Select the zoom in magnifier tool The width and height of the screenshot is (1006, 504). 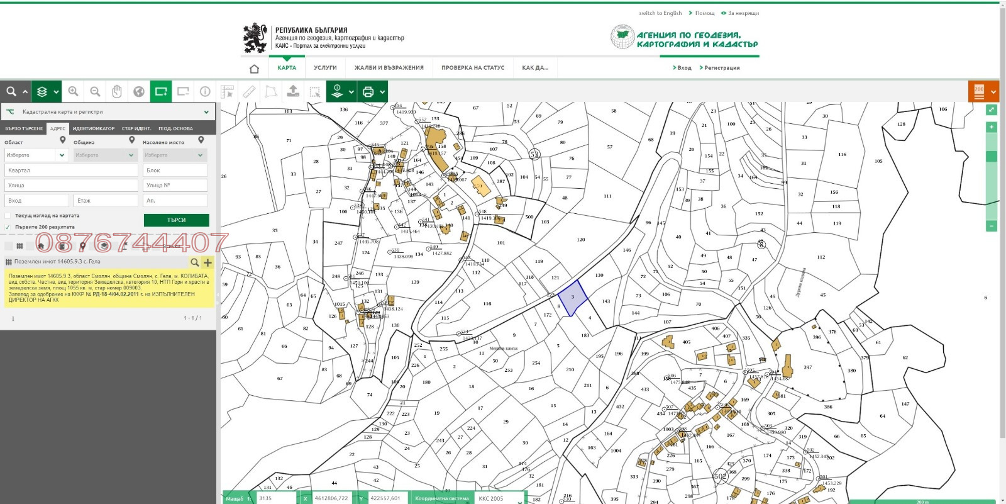pyautogui.click(x=74, y=92)
